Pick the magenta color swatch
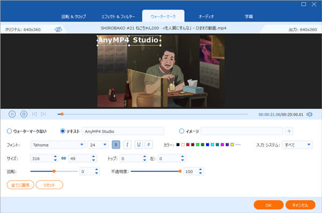 [222, 145]
